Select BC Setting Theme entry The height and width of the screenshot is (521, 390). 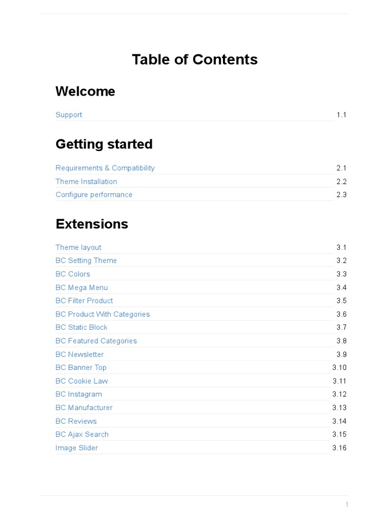point(86,260)
